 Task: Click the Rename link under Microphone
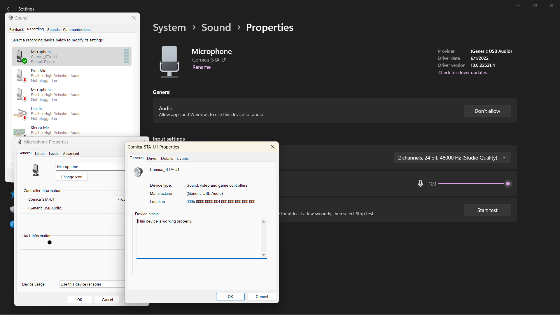[x=201, y=67]
